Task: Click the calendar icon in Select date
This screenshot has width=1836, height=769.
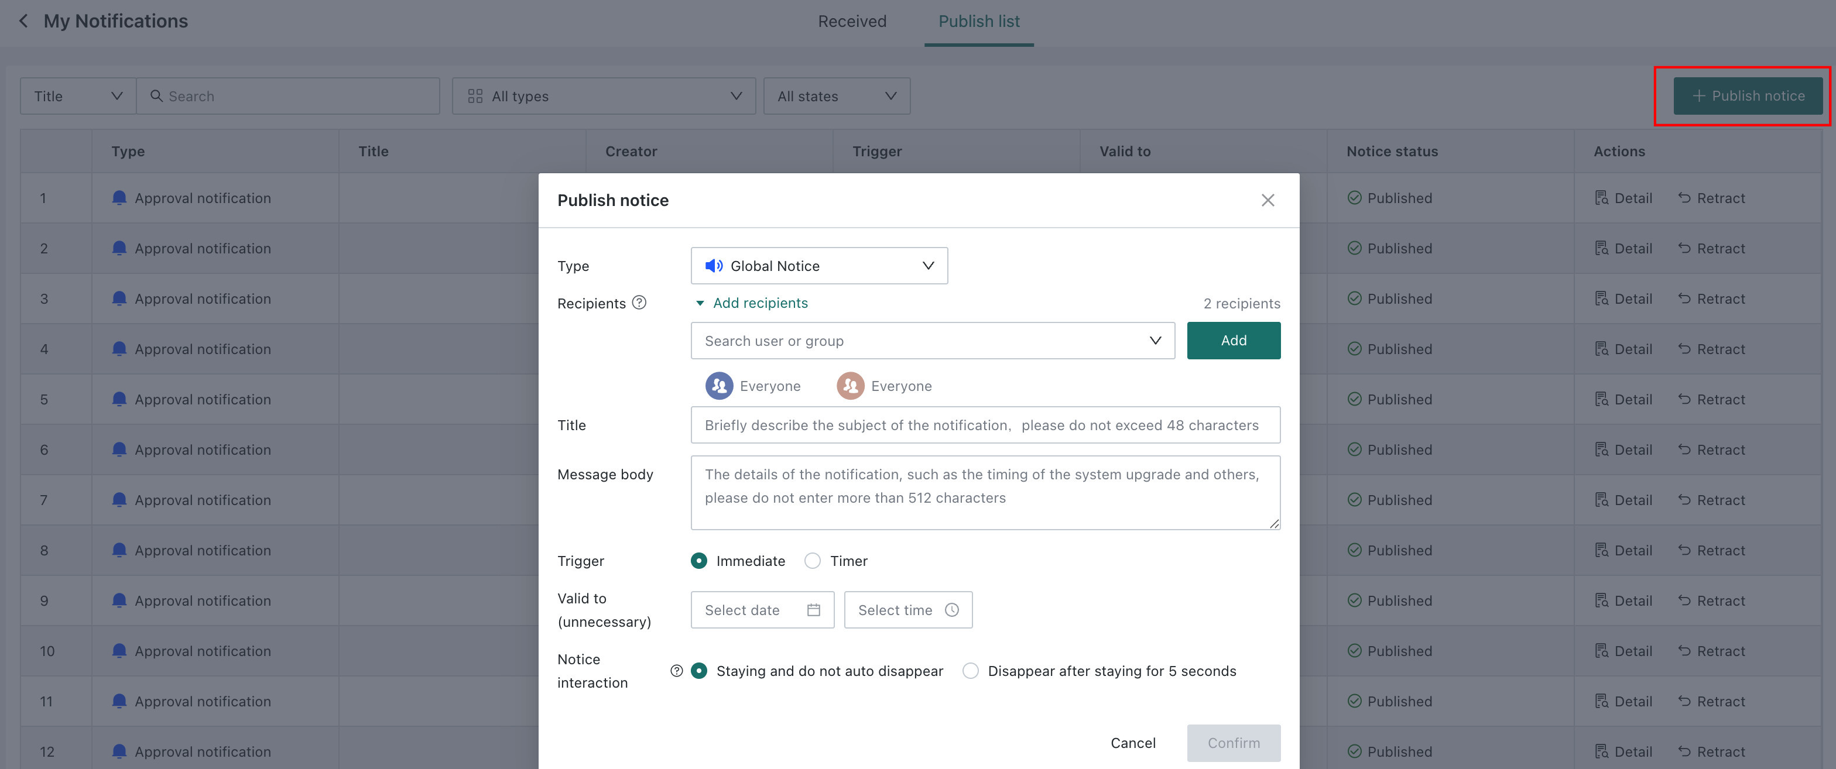Action: 813,610
